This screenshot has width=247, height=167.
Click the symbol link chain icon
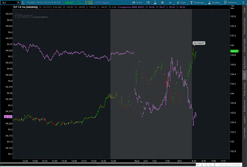coord(23,2)
